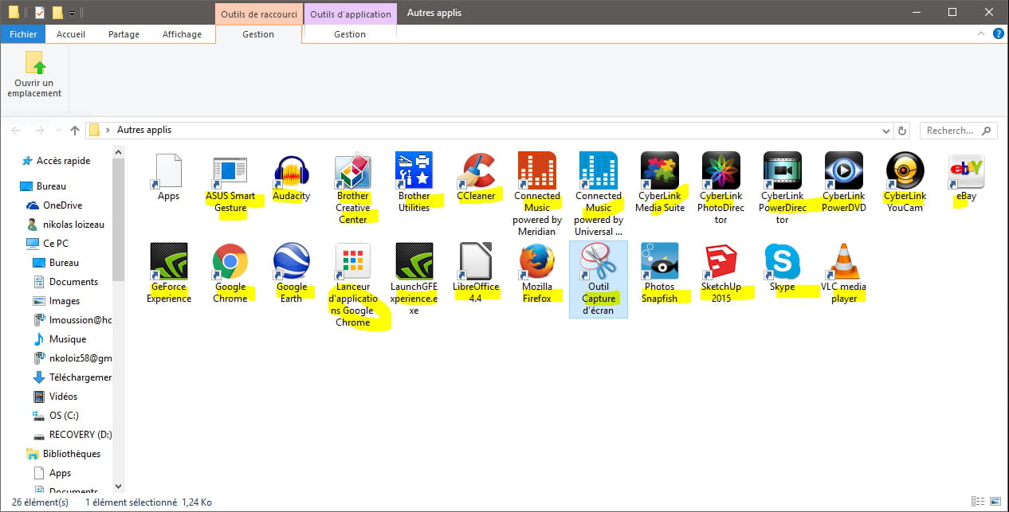Open the Apps shortcut icon
1009x512 pixels.
click(x=168, y=170)
